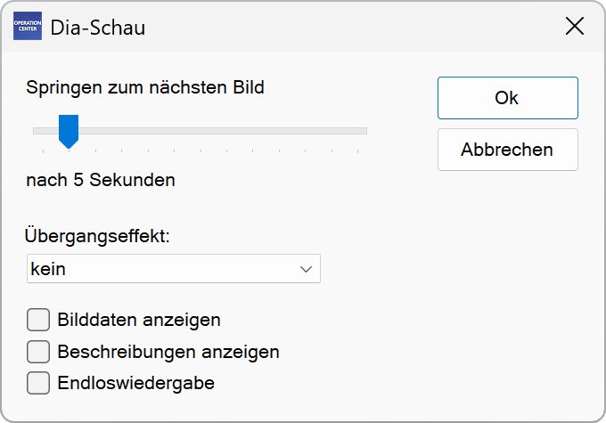Viewport: 606px width, 423px height.
Task: Click the 'Beschreibungen anzeigen' label text
Action: coord(168,351)
